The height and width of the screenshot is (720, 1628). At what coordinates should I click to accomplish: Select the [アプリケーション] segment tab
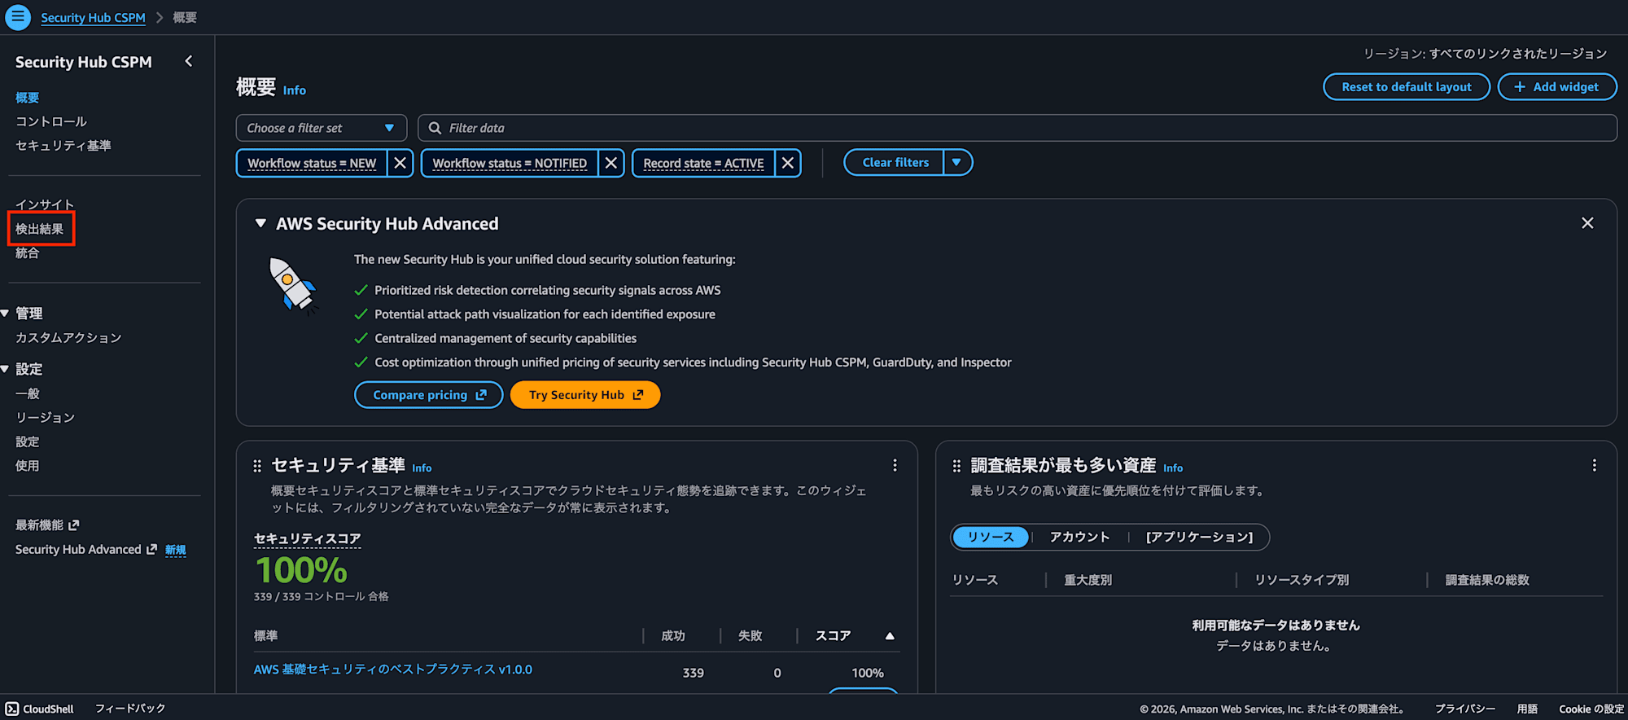pos(1199,537)
